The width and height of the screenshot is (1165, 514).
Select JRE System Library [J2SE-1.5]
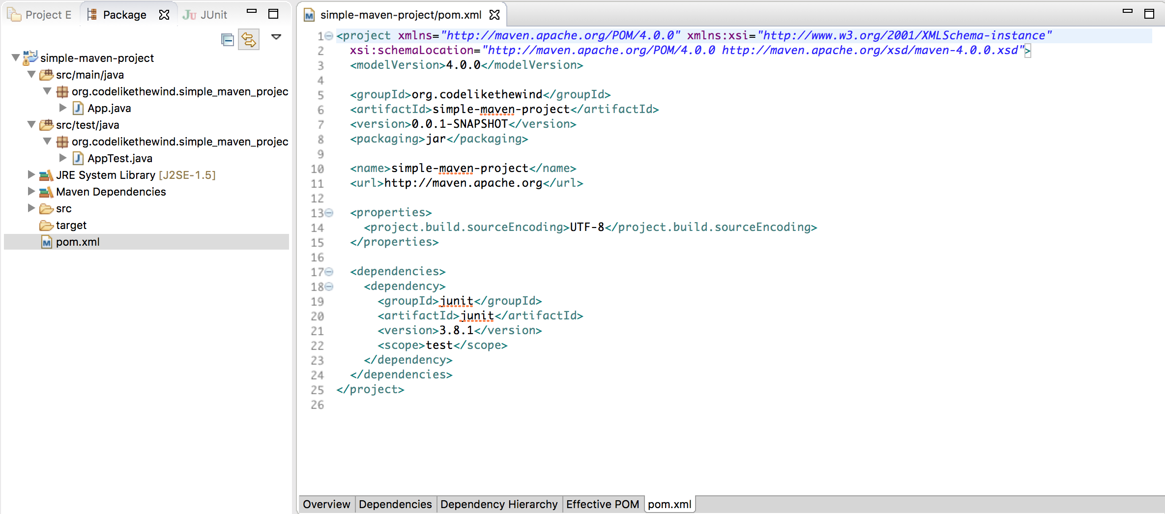[136, 175]
